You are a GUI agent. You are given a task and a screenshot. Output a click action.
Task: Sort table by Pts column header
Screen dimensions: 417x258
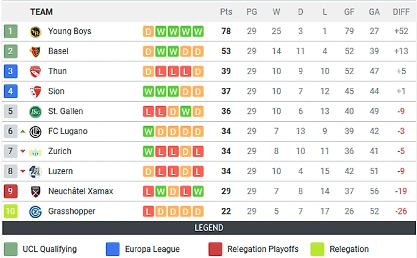click(226, 11)
